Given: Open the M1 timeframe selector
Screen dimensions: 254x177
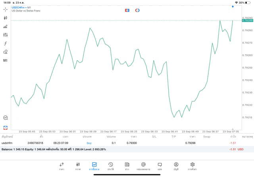Looking at the screenshot, I should tap(5, 61).
